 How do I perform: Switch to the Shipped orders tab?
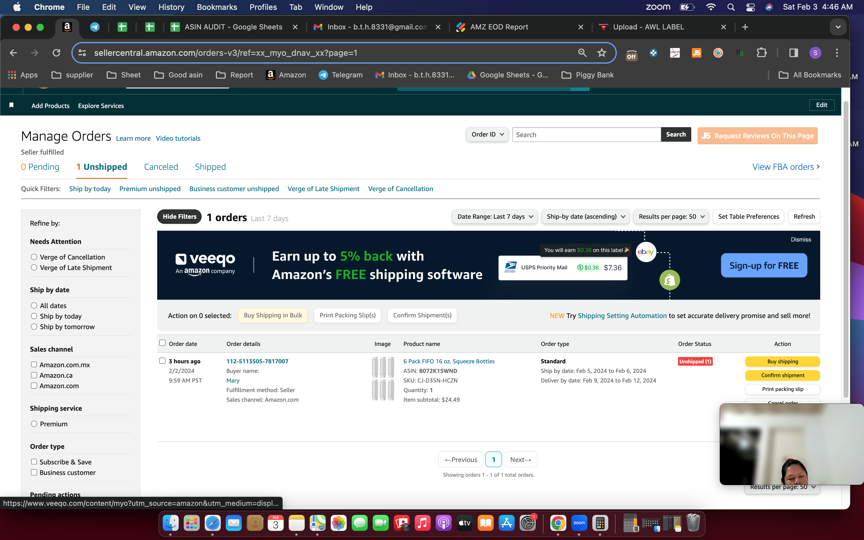click(x=210, y=167)
